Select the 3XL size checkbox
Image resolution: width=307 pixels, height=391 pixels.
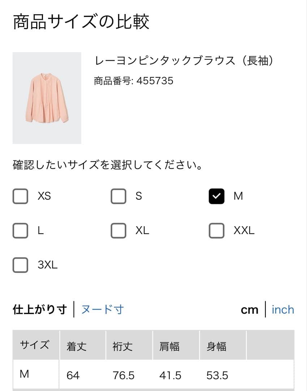[20, 265]
